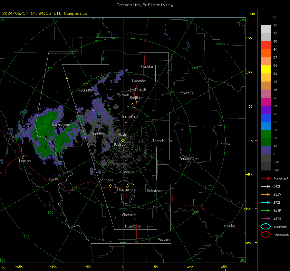Click the bright green swatch in dBZ legend
Image resolution: width=290 pixels, height=271 pixels.
[x=266, y=134]
